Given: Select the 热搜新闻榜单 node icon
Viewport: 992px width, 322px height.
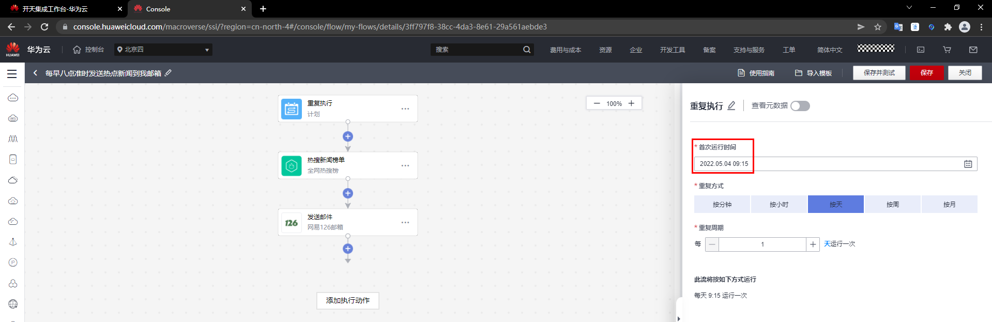Looking at the screenshot, I should [292, 166].
